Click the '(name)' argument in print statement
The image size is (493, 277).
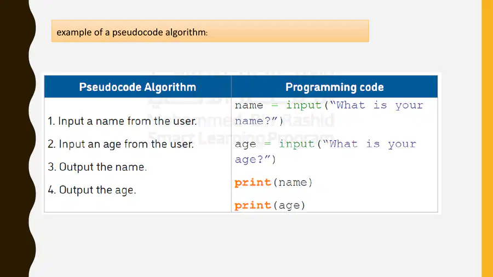[x=293, y=182]
